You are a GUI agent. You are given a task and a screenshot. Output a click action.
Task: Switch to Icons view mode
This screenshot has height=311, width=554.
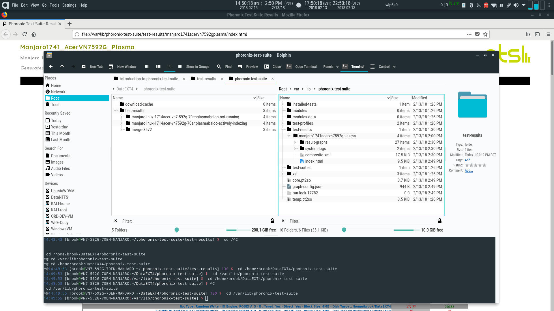tap(147, 67)
